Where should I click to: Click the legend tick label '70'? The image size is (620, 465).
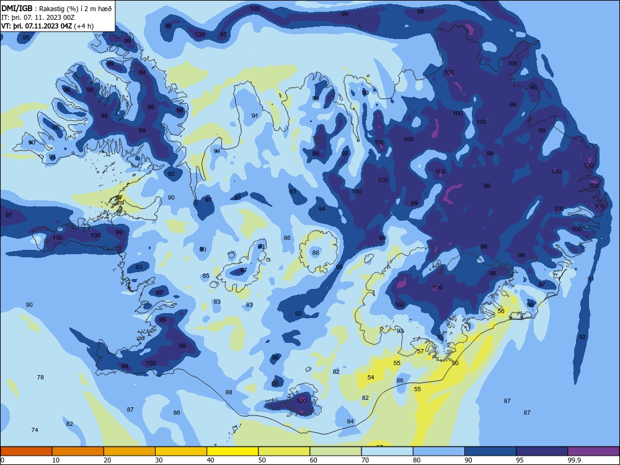tap(365, 460)
